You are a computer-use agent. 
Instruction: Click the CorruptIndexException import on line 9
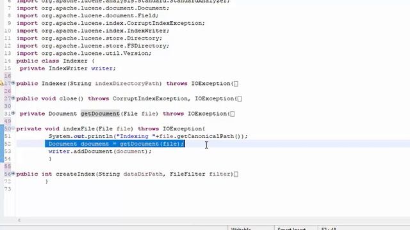pyautogui.click(x=111, y=23)
